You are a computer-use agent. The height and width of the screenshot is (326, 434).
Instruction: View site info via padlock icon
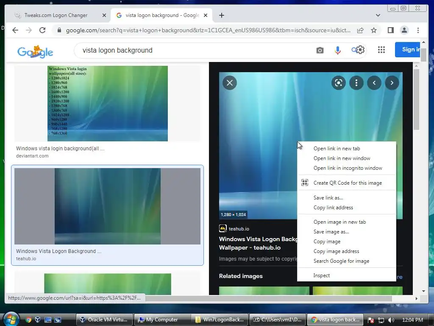coord(59,30)
